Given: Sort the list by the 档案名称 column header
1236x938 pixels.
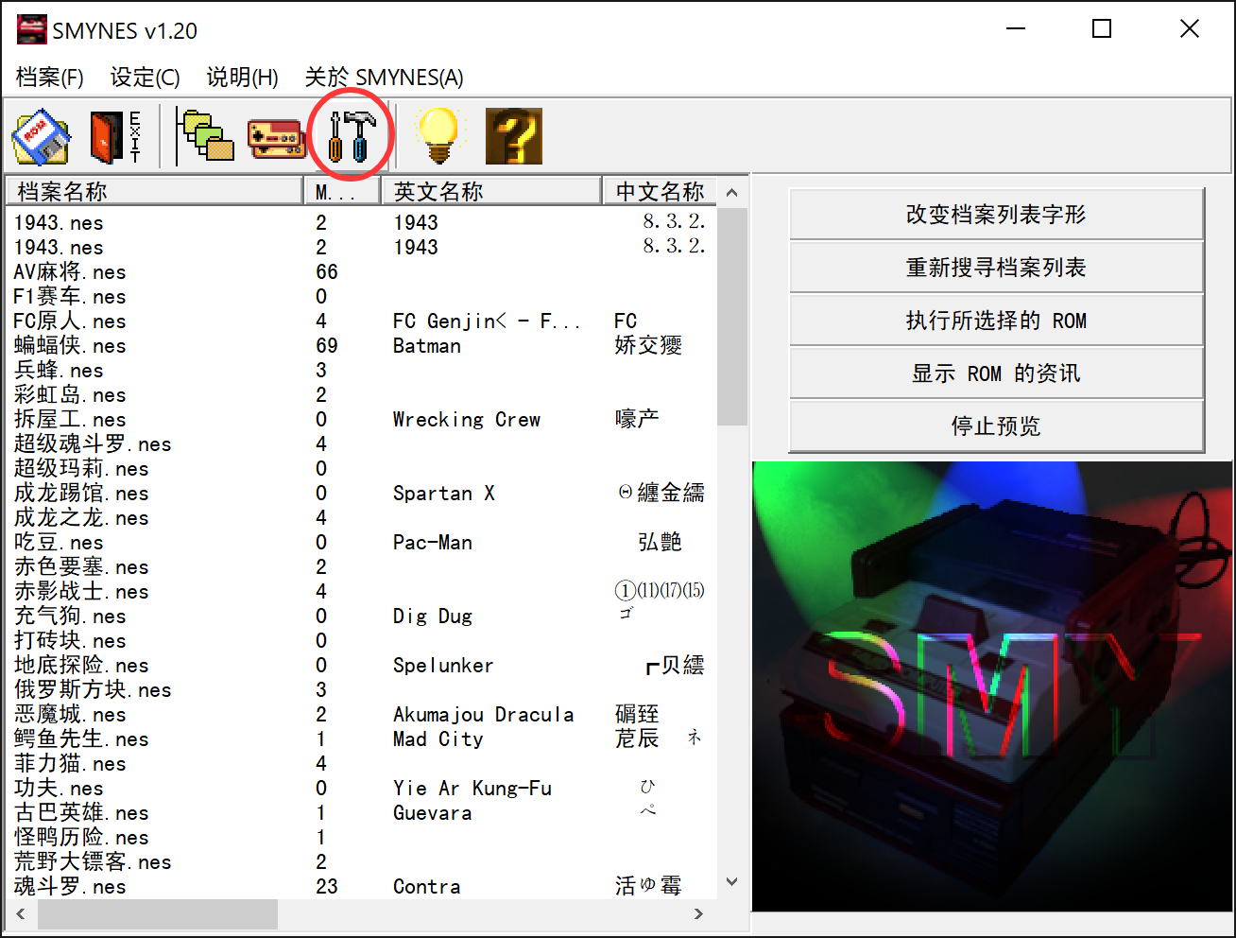Looking at the screenshot, I should click(154, 192).
